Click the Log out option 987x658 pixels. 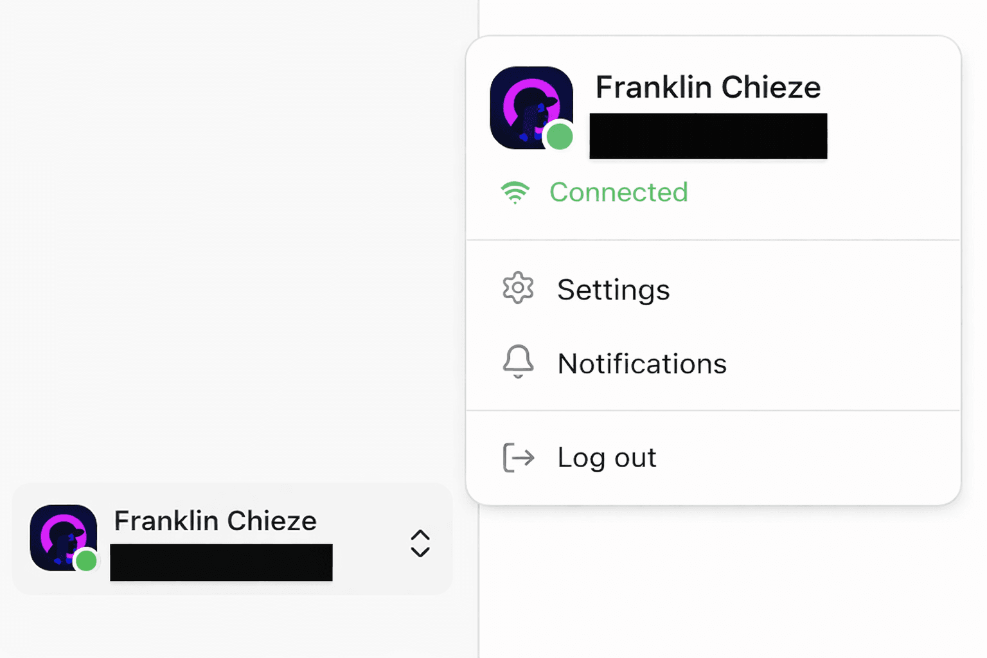(x=606, y=458)
